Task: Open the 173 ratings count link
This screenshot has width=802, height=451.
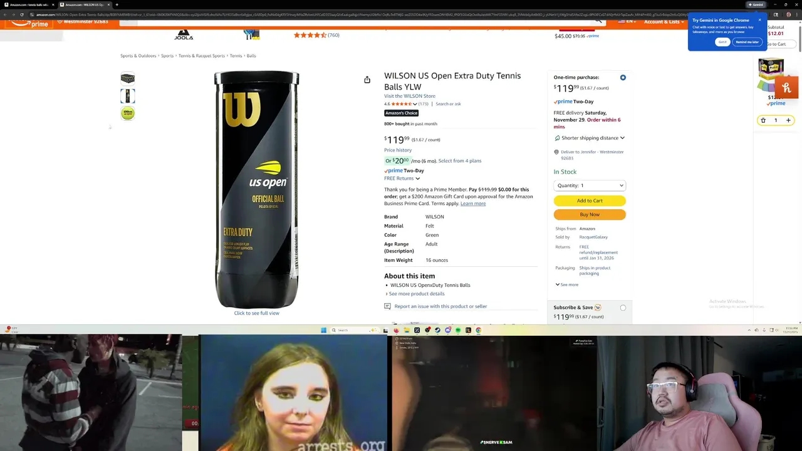Action: 424,104
